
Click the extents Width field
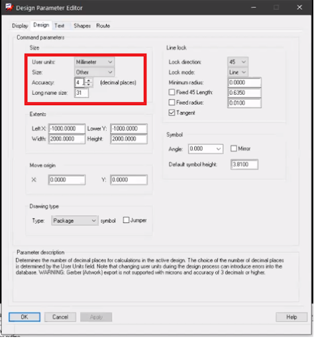[67, 139]
